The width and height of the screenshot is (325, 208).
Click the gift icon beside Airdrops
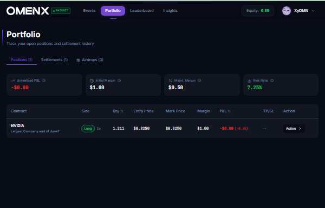[78, 60]
